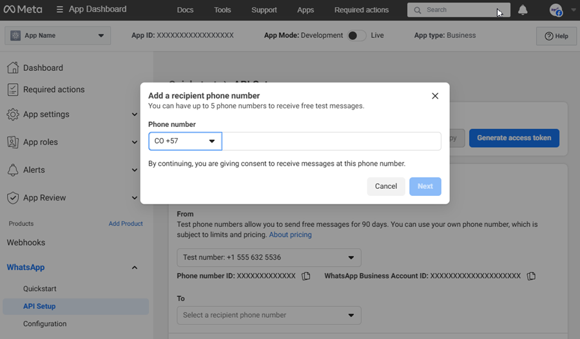Click the App settings gear icon
This screenshot has height=339, width=580.
pyautogui.click(x=13, y=114)
